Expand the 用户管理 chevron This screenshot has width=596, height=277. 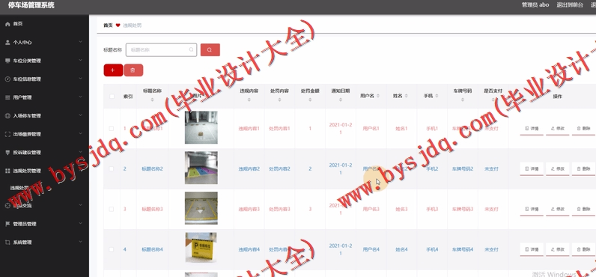(x=80, y=97)
